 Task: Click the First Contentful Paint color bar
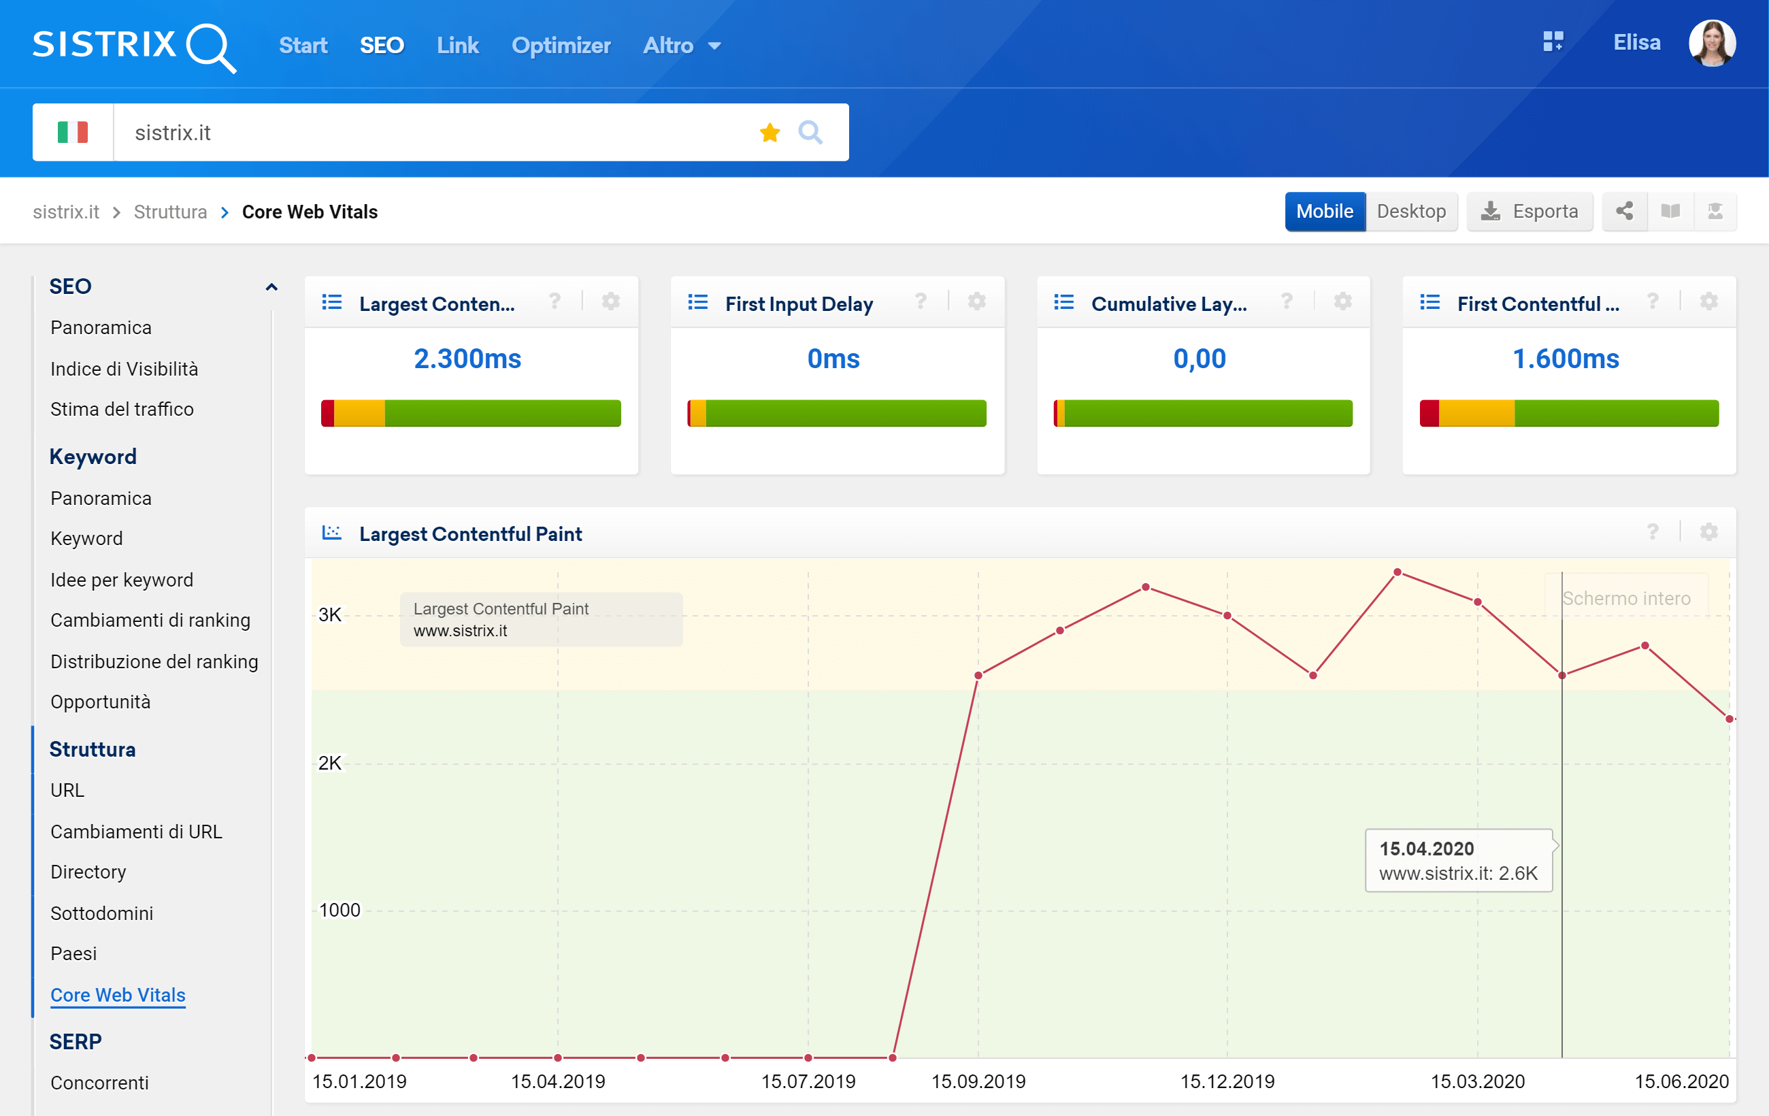[x=1568, y=414]
